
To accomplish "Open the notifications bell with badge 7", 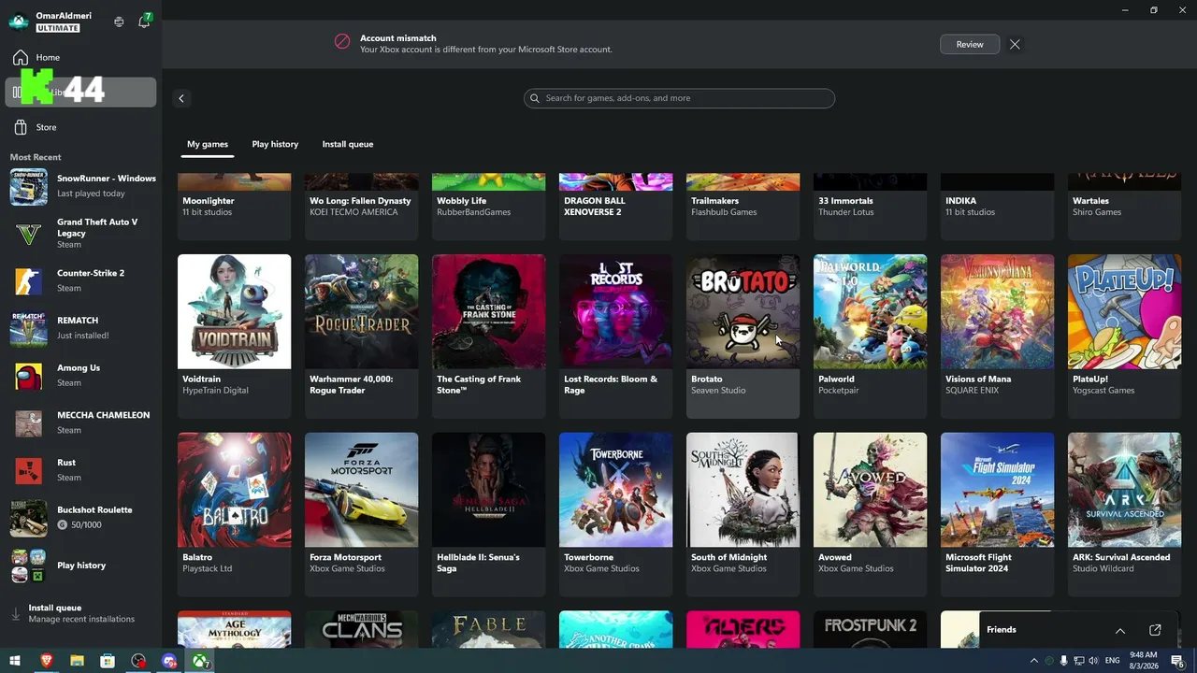I will coord(144,21).
